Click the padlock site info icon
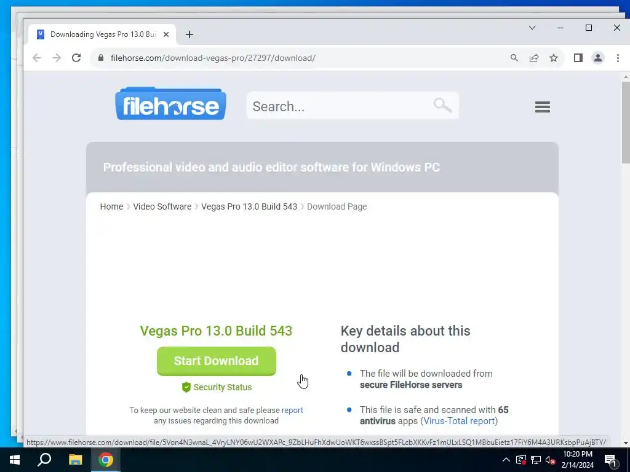 coord(101,58)
